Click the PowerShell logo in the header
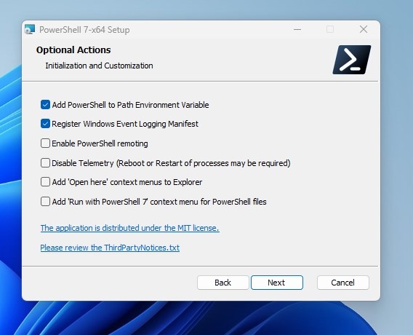413x335 pixels. [352, 60]
